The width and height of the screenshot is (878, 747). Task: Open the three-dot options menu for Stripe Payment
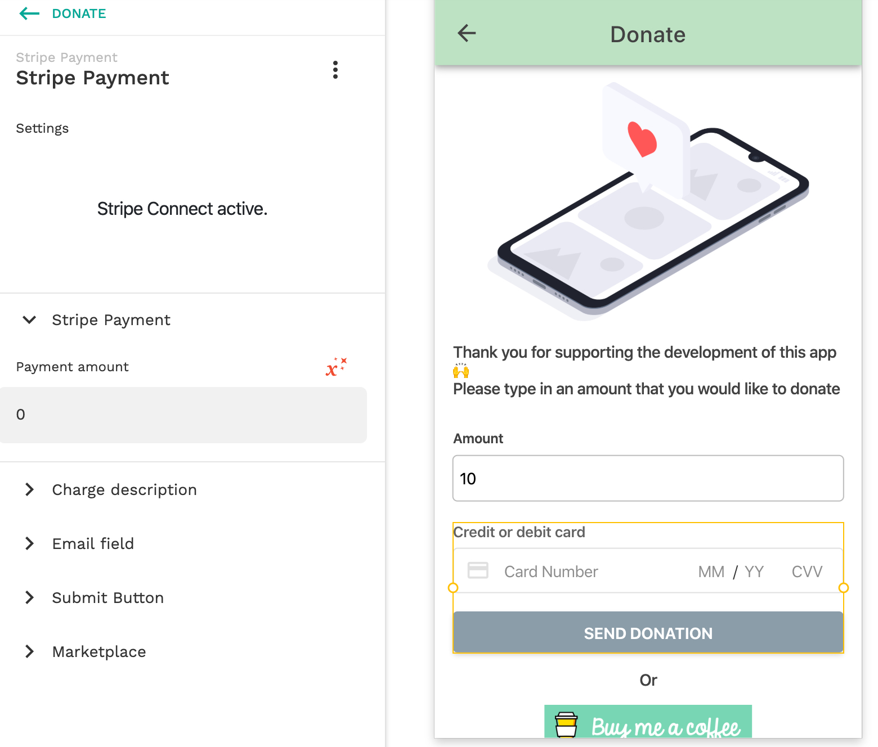(x=335, y=70)
